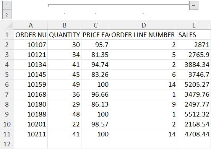
Task: Select column B header
Action: click(65, 25)
